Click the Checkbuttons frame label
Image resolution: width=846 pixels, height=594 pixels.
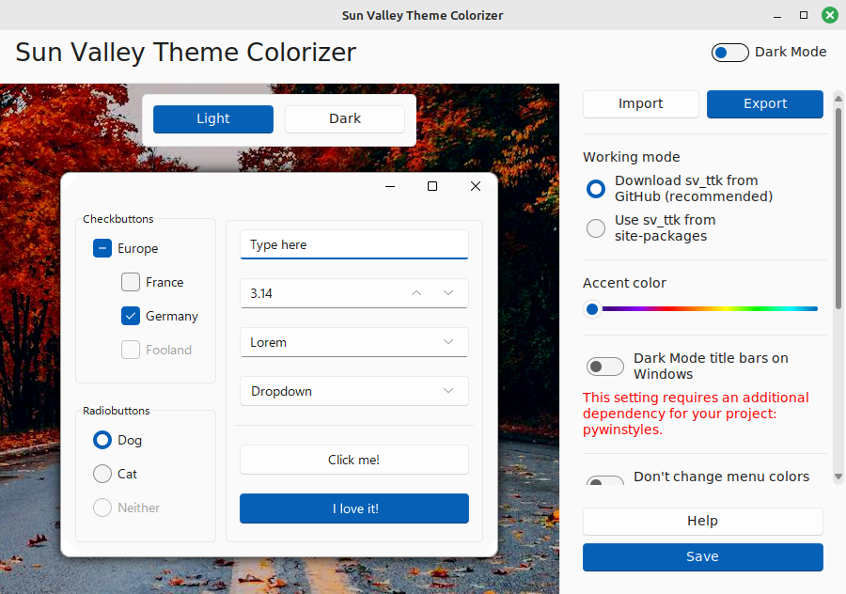(117, 219)
